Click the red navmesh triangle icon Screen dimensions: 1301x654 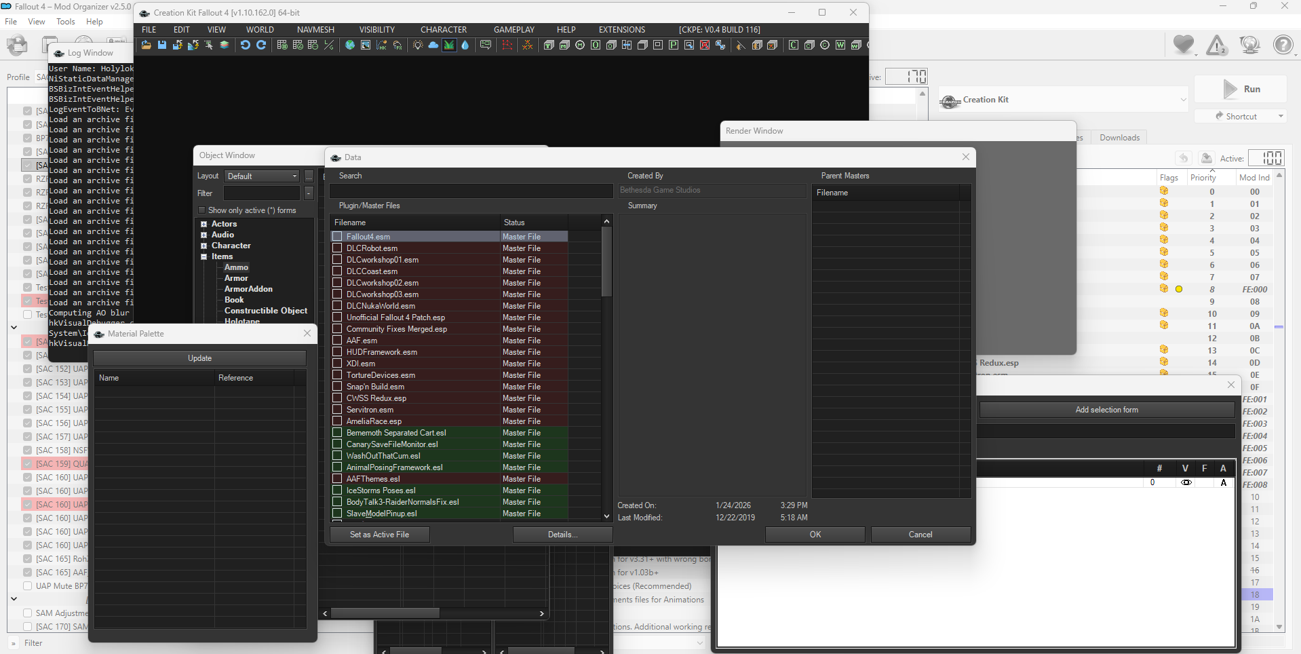[507, 45]
